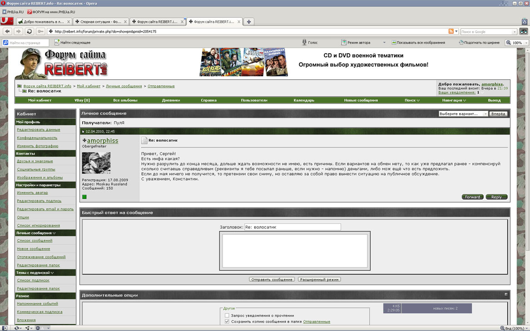The width and height of the screenshot is (530, 331).
Task: Toggle Show all images (Показывать все изображения)
Action: (x=394, y=42)
